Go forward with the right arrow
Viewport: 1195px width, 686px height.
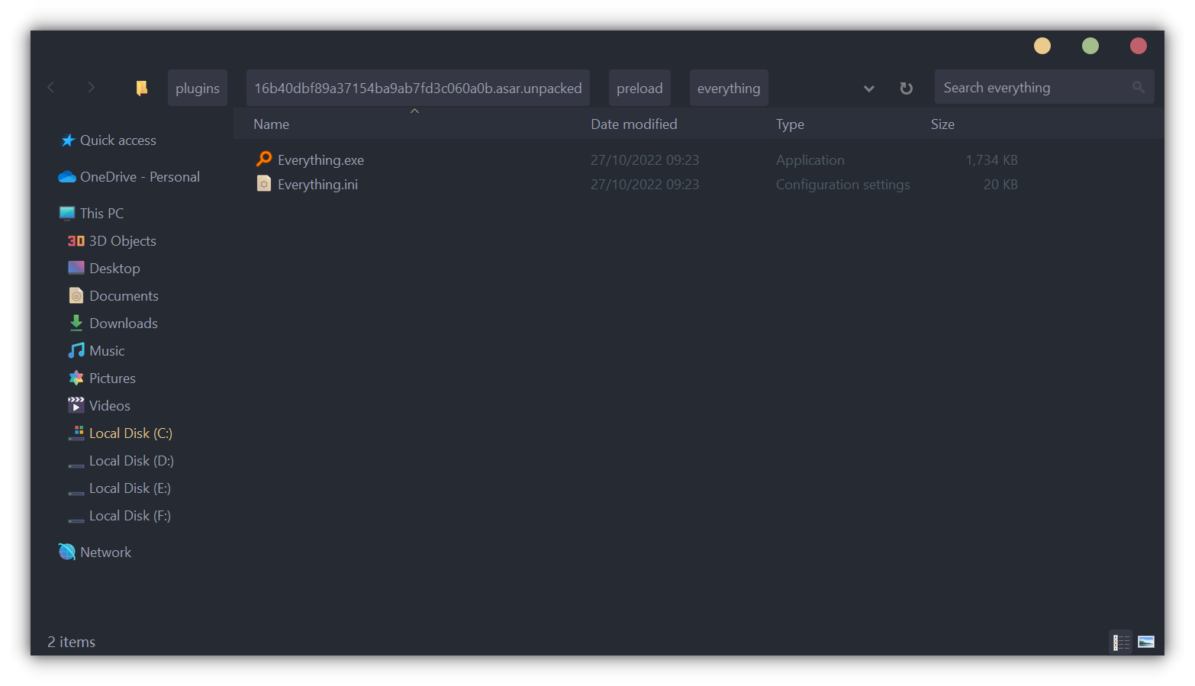pos(91,88)
